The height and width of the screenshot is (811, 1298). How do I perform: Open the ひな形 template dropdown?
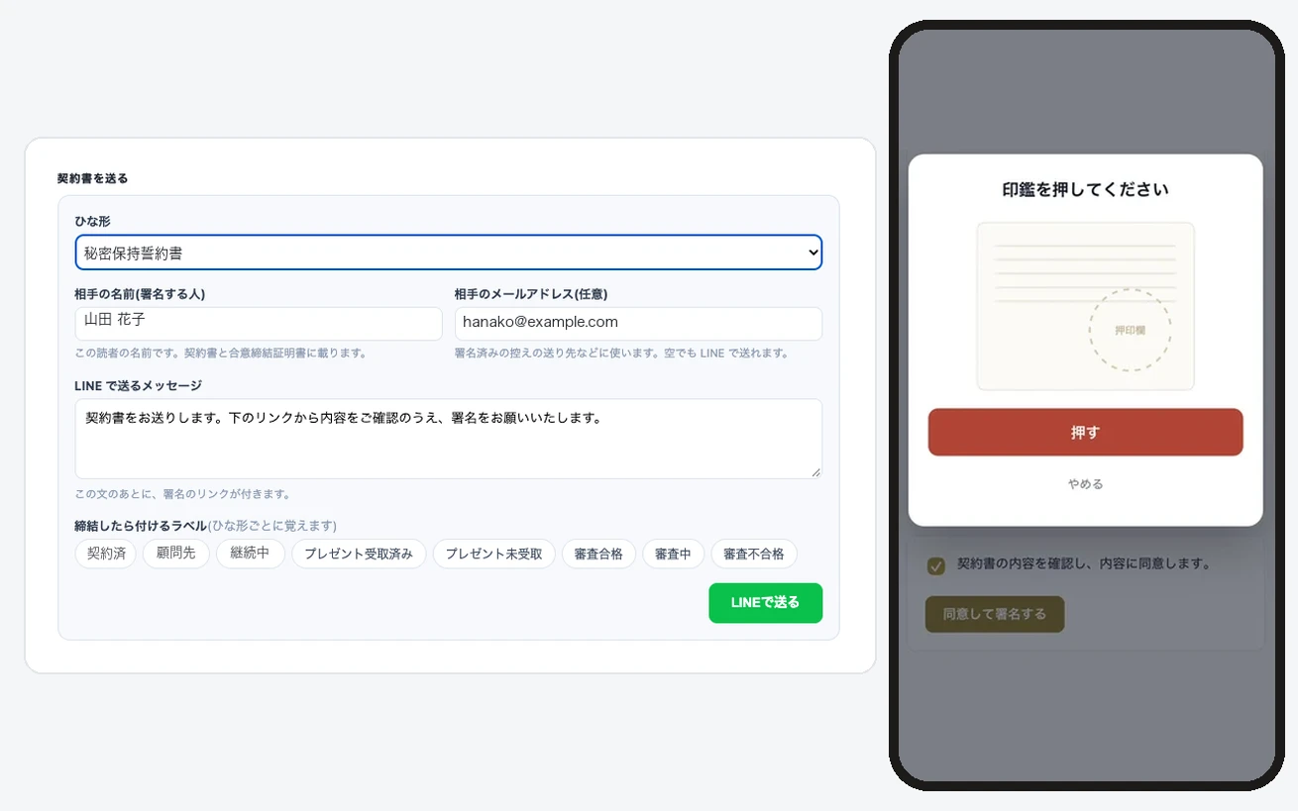coord(448,253)
